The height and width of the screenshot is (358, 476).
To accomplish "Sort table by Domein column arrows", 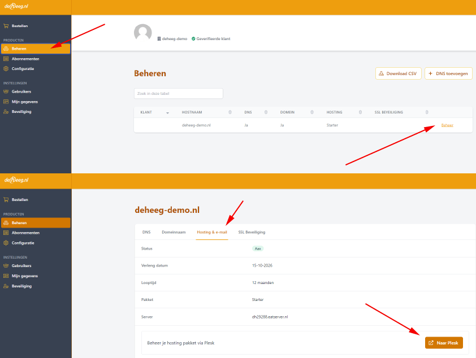I will pos(312,112).
